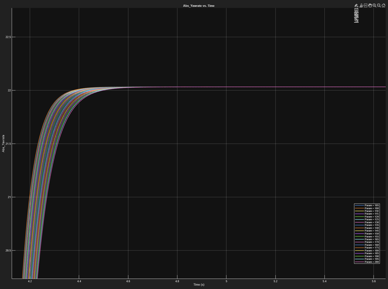
Task: Click legend entry Param = 190
Action: coord(367,256)
